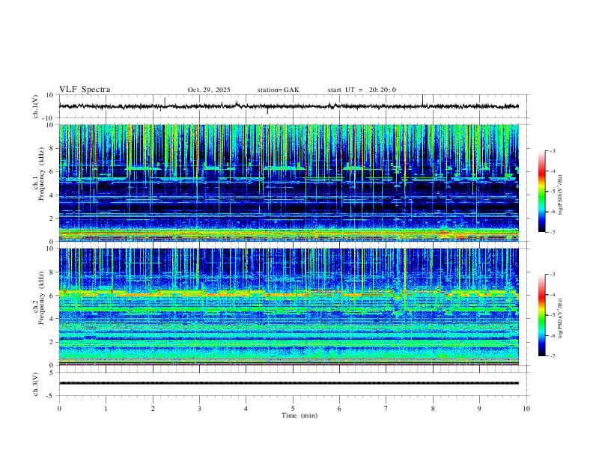Click the -3 label on upper color bar
Image resolution: width=593 pixels, height=458 pixels.
pos(552,150)
